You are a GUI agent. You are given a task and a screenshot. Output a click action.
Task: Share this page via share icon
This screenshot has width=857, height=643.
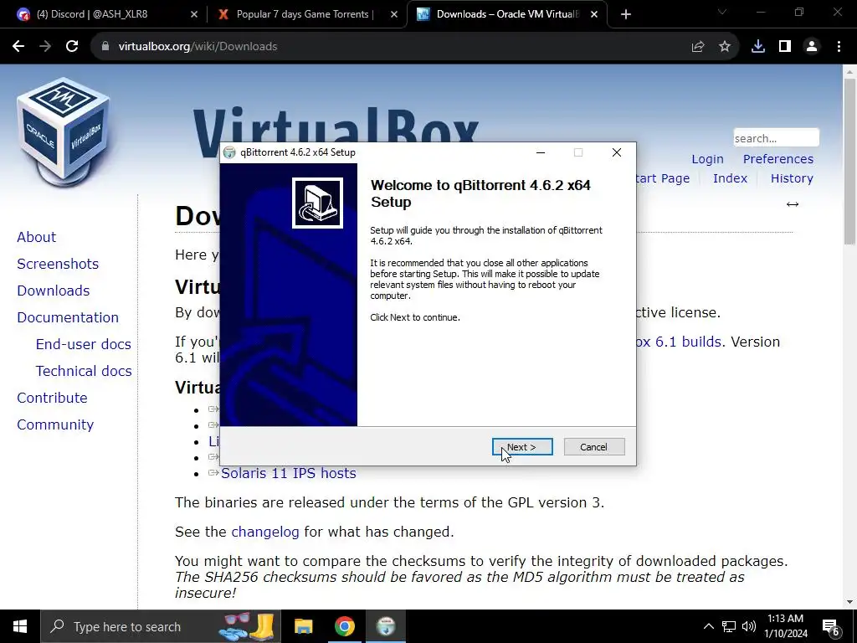coord(698,47)
